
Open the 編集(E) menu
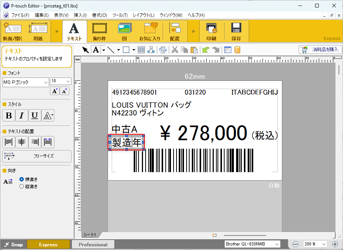pos(42,15)
